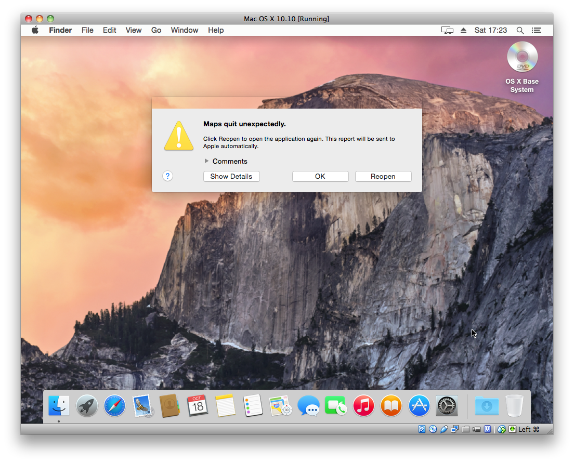Image resolution: width=574 pixels, height=463 pixels.
Task: Open Maps icon in the Dock
Action: 280,405
